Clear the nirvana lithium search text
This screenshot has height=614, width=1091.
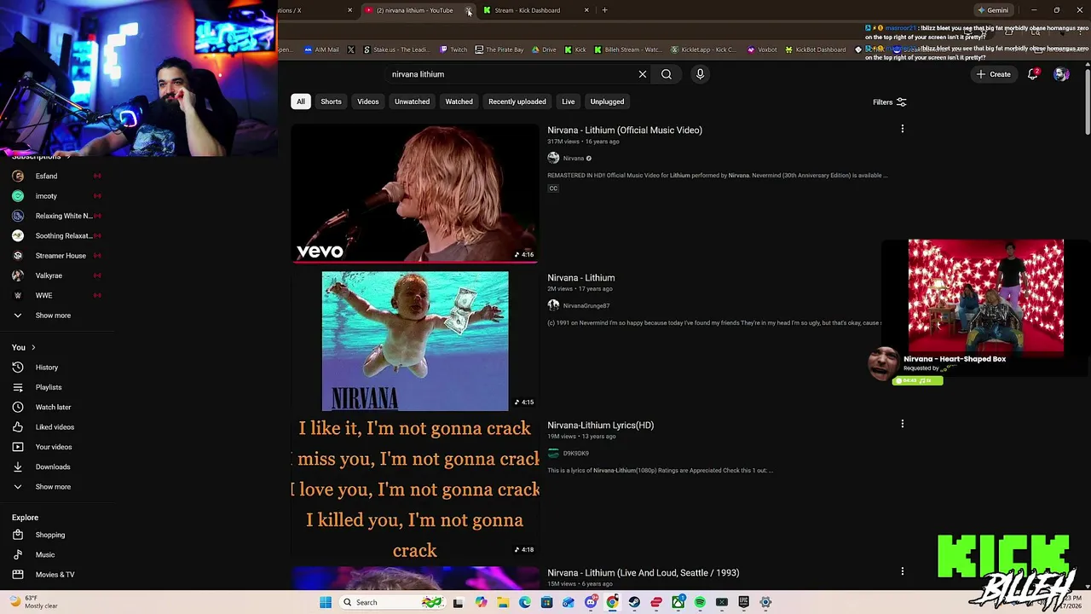pyautogui.click(x=643, y=74)
